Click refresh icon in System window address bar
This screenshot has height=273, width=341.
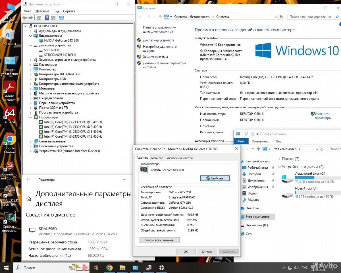point(281,17)
